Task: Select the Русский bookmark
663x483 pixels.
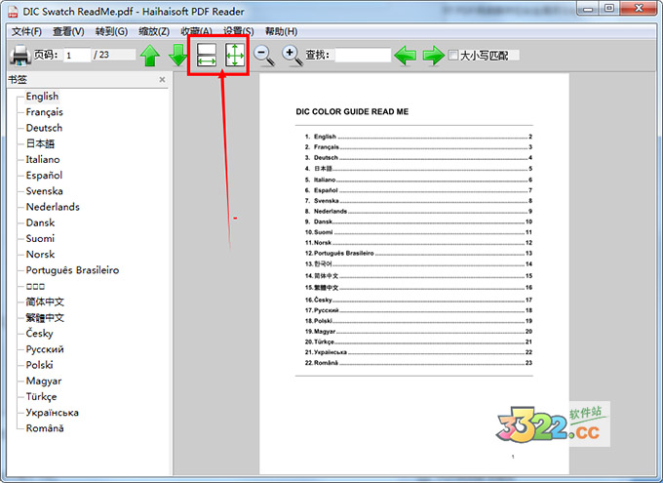Action: tap(45, 349)
